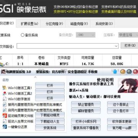Switch to the 备份还原(C) tab
This screenshot has width=138, height=138.
(8, 23)
